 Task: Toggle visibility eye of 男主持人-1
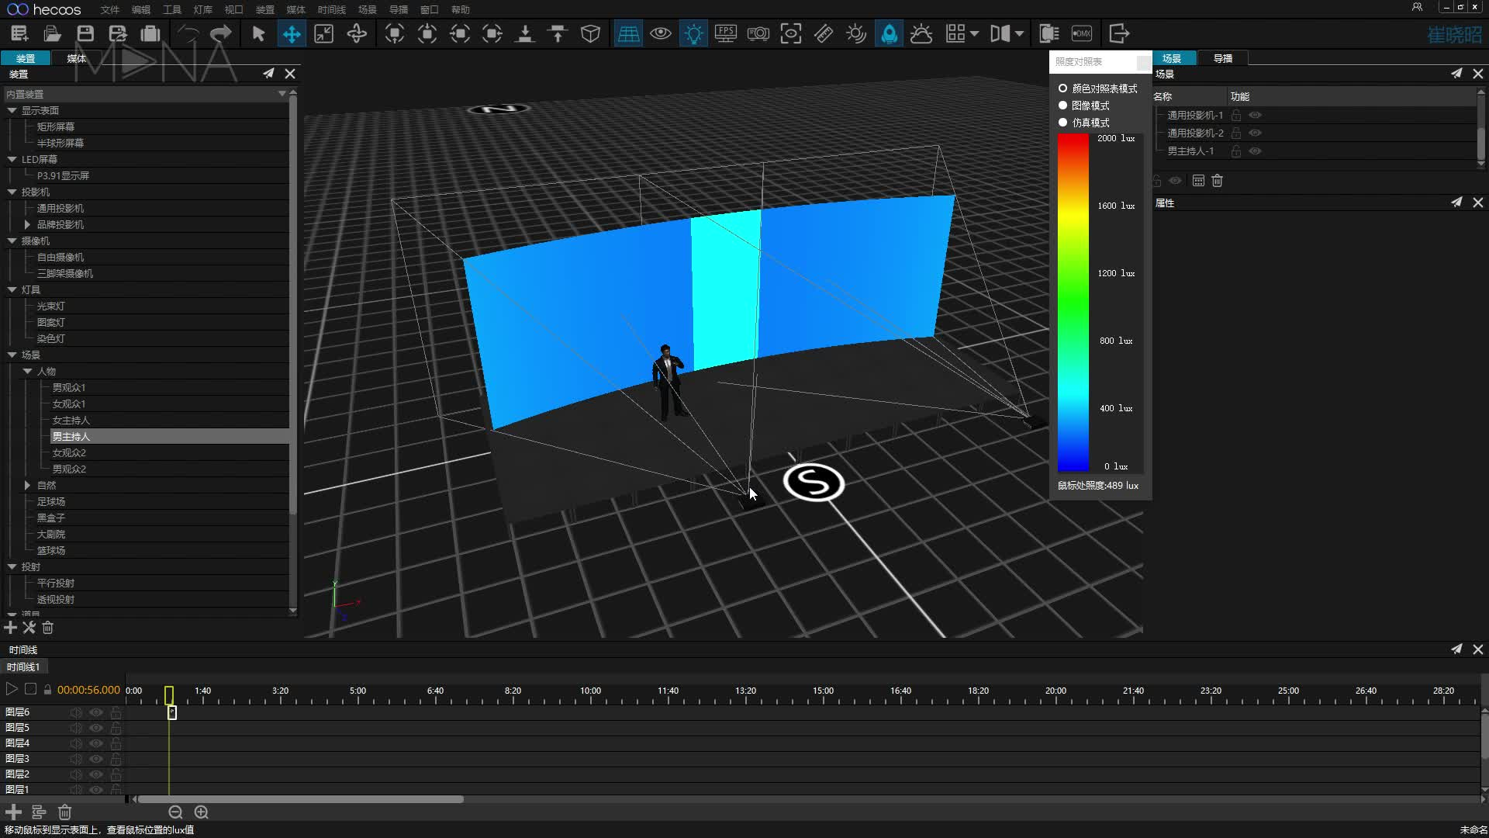point(1255,151)
